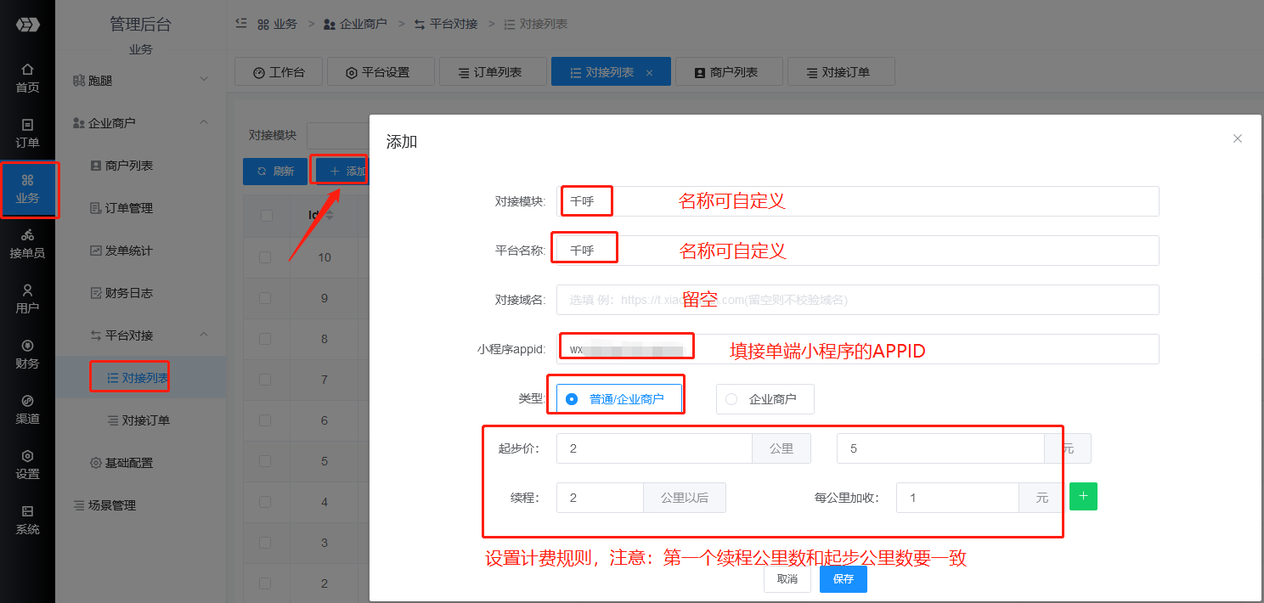Screen dimensions: 1264x603
Task: Open 发单统计 in sidebar menu
Action: [141, 250]
